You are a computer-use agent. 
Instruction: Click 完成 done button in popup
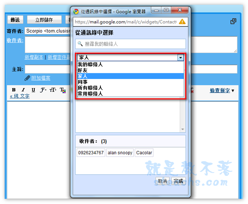(179, 181)
